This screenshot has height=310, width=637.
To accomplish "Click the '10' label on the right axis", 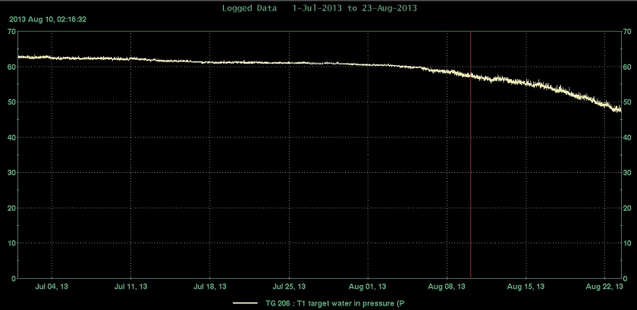I will pos(627,243).
